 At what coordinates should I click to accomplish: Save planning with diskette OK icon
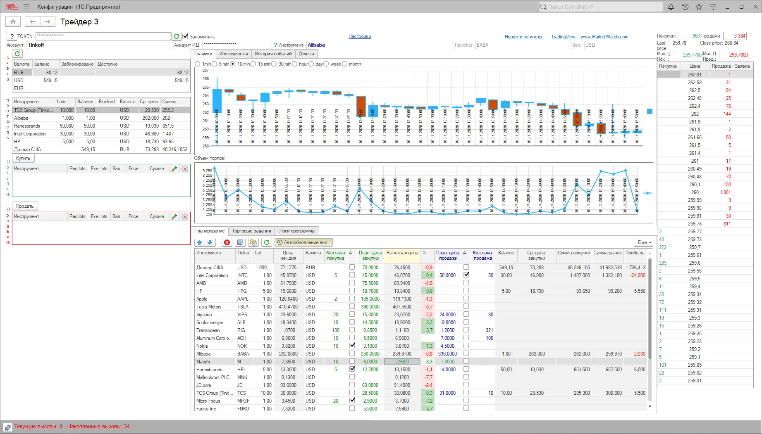(x=240, y=242)
